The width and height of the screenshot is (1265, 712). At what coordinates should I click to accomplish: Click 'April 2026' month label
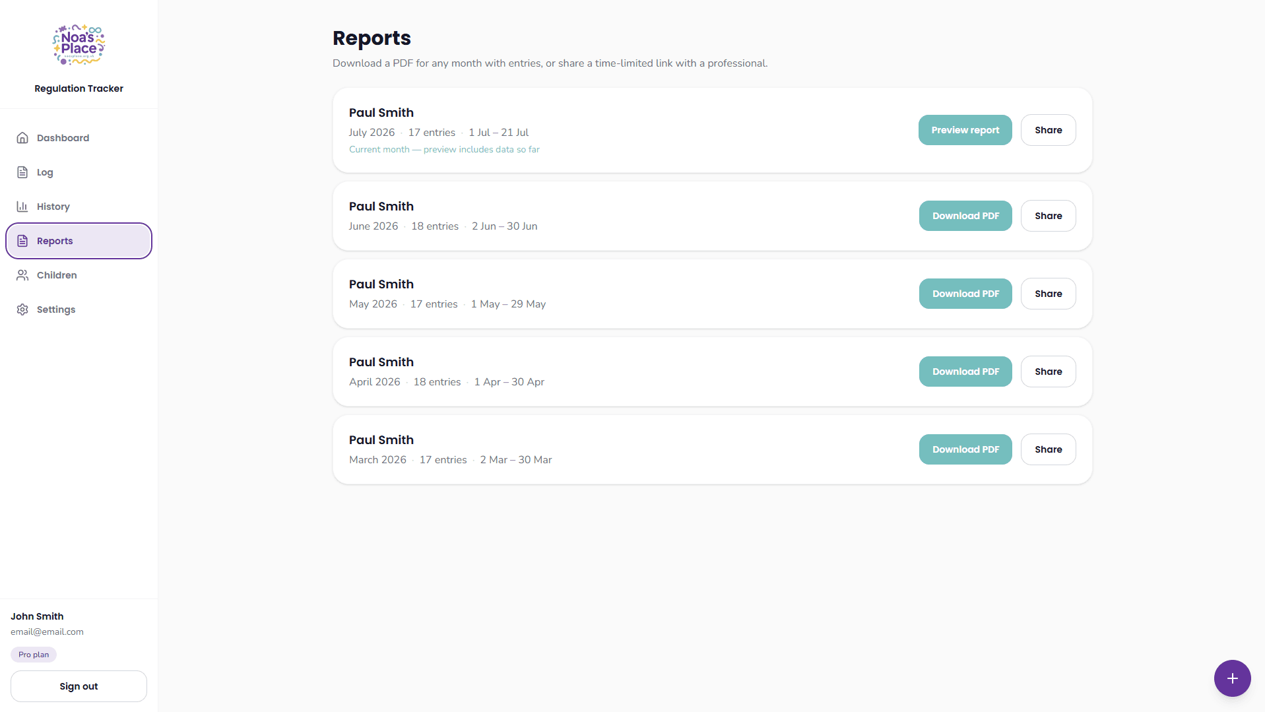click(374, 382)
